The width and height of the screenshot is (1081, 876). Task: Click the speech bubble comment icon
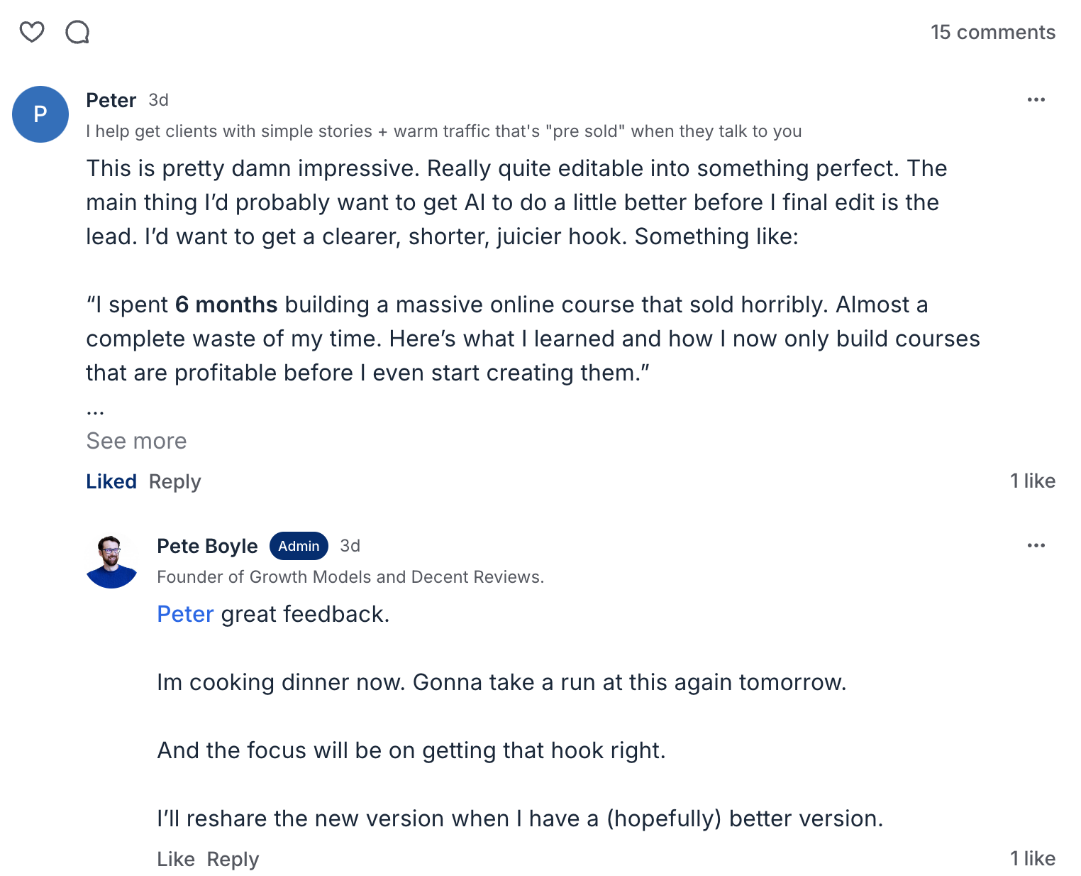77,32
